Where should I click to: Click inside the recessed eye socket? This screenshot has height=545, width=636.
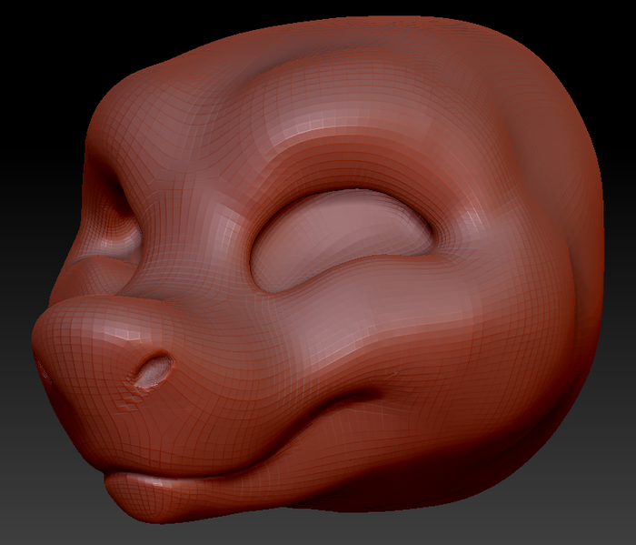tap(341, 240)
